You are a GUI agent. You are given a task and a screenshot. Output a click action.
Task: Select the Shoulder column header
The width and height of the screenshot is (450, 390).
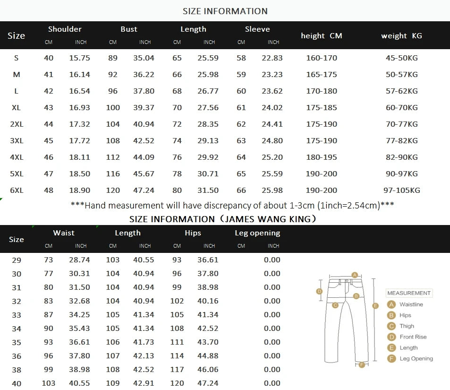[65, 29]
